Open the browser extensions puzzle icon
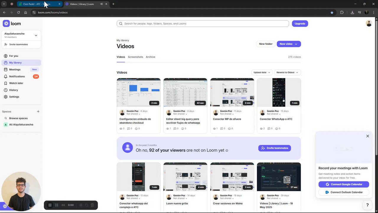This screenshot has height=213, width=378. click(x=342, y=12)
